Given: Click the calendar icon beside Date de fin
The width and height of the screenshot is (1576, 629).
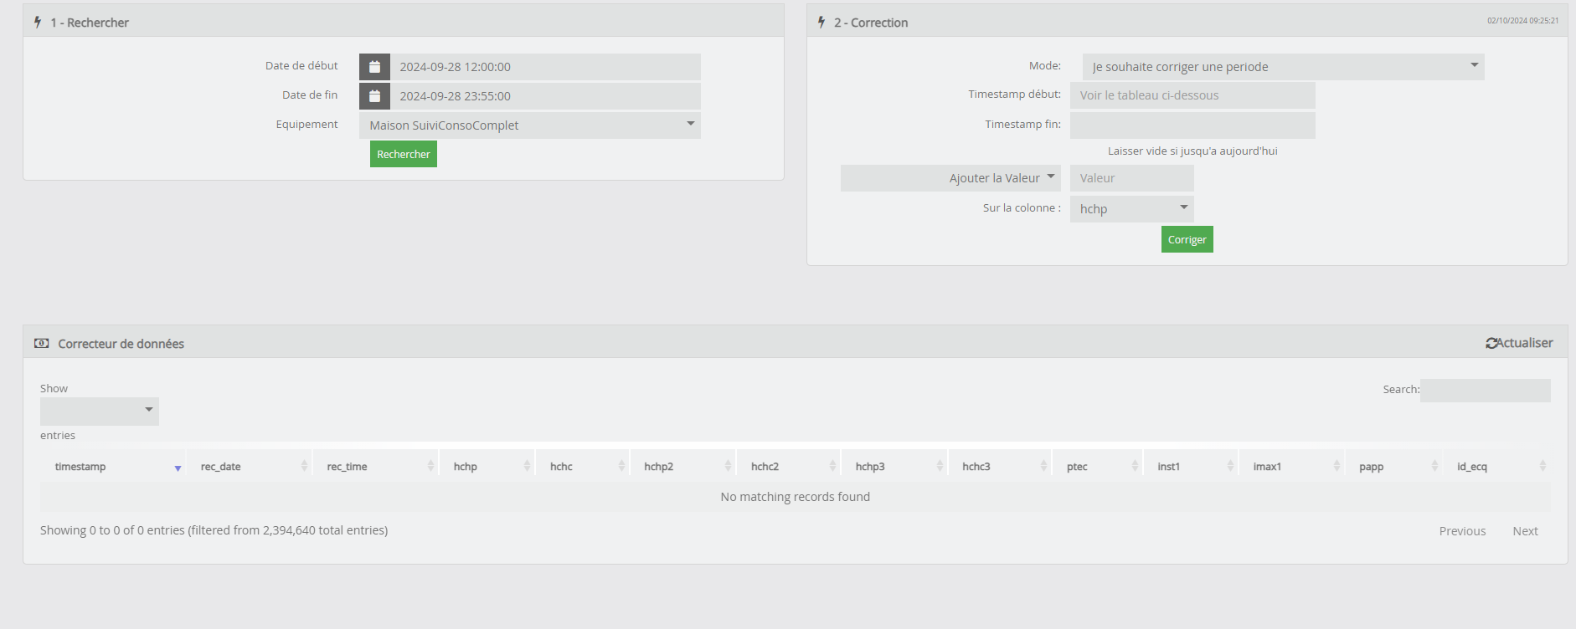Looking at the screenshot, I should [374, 96].
